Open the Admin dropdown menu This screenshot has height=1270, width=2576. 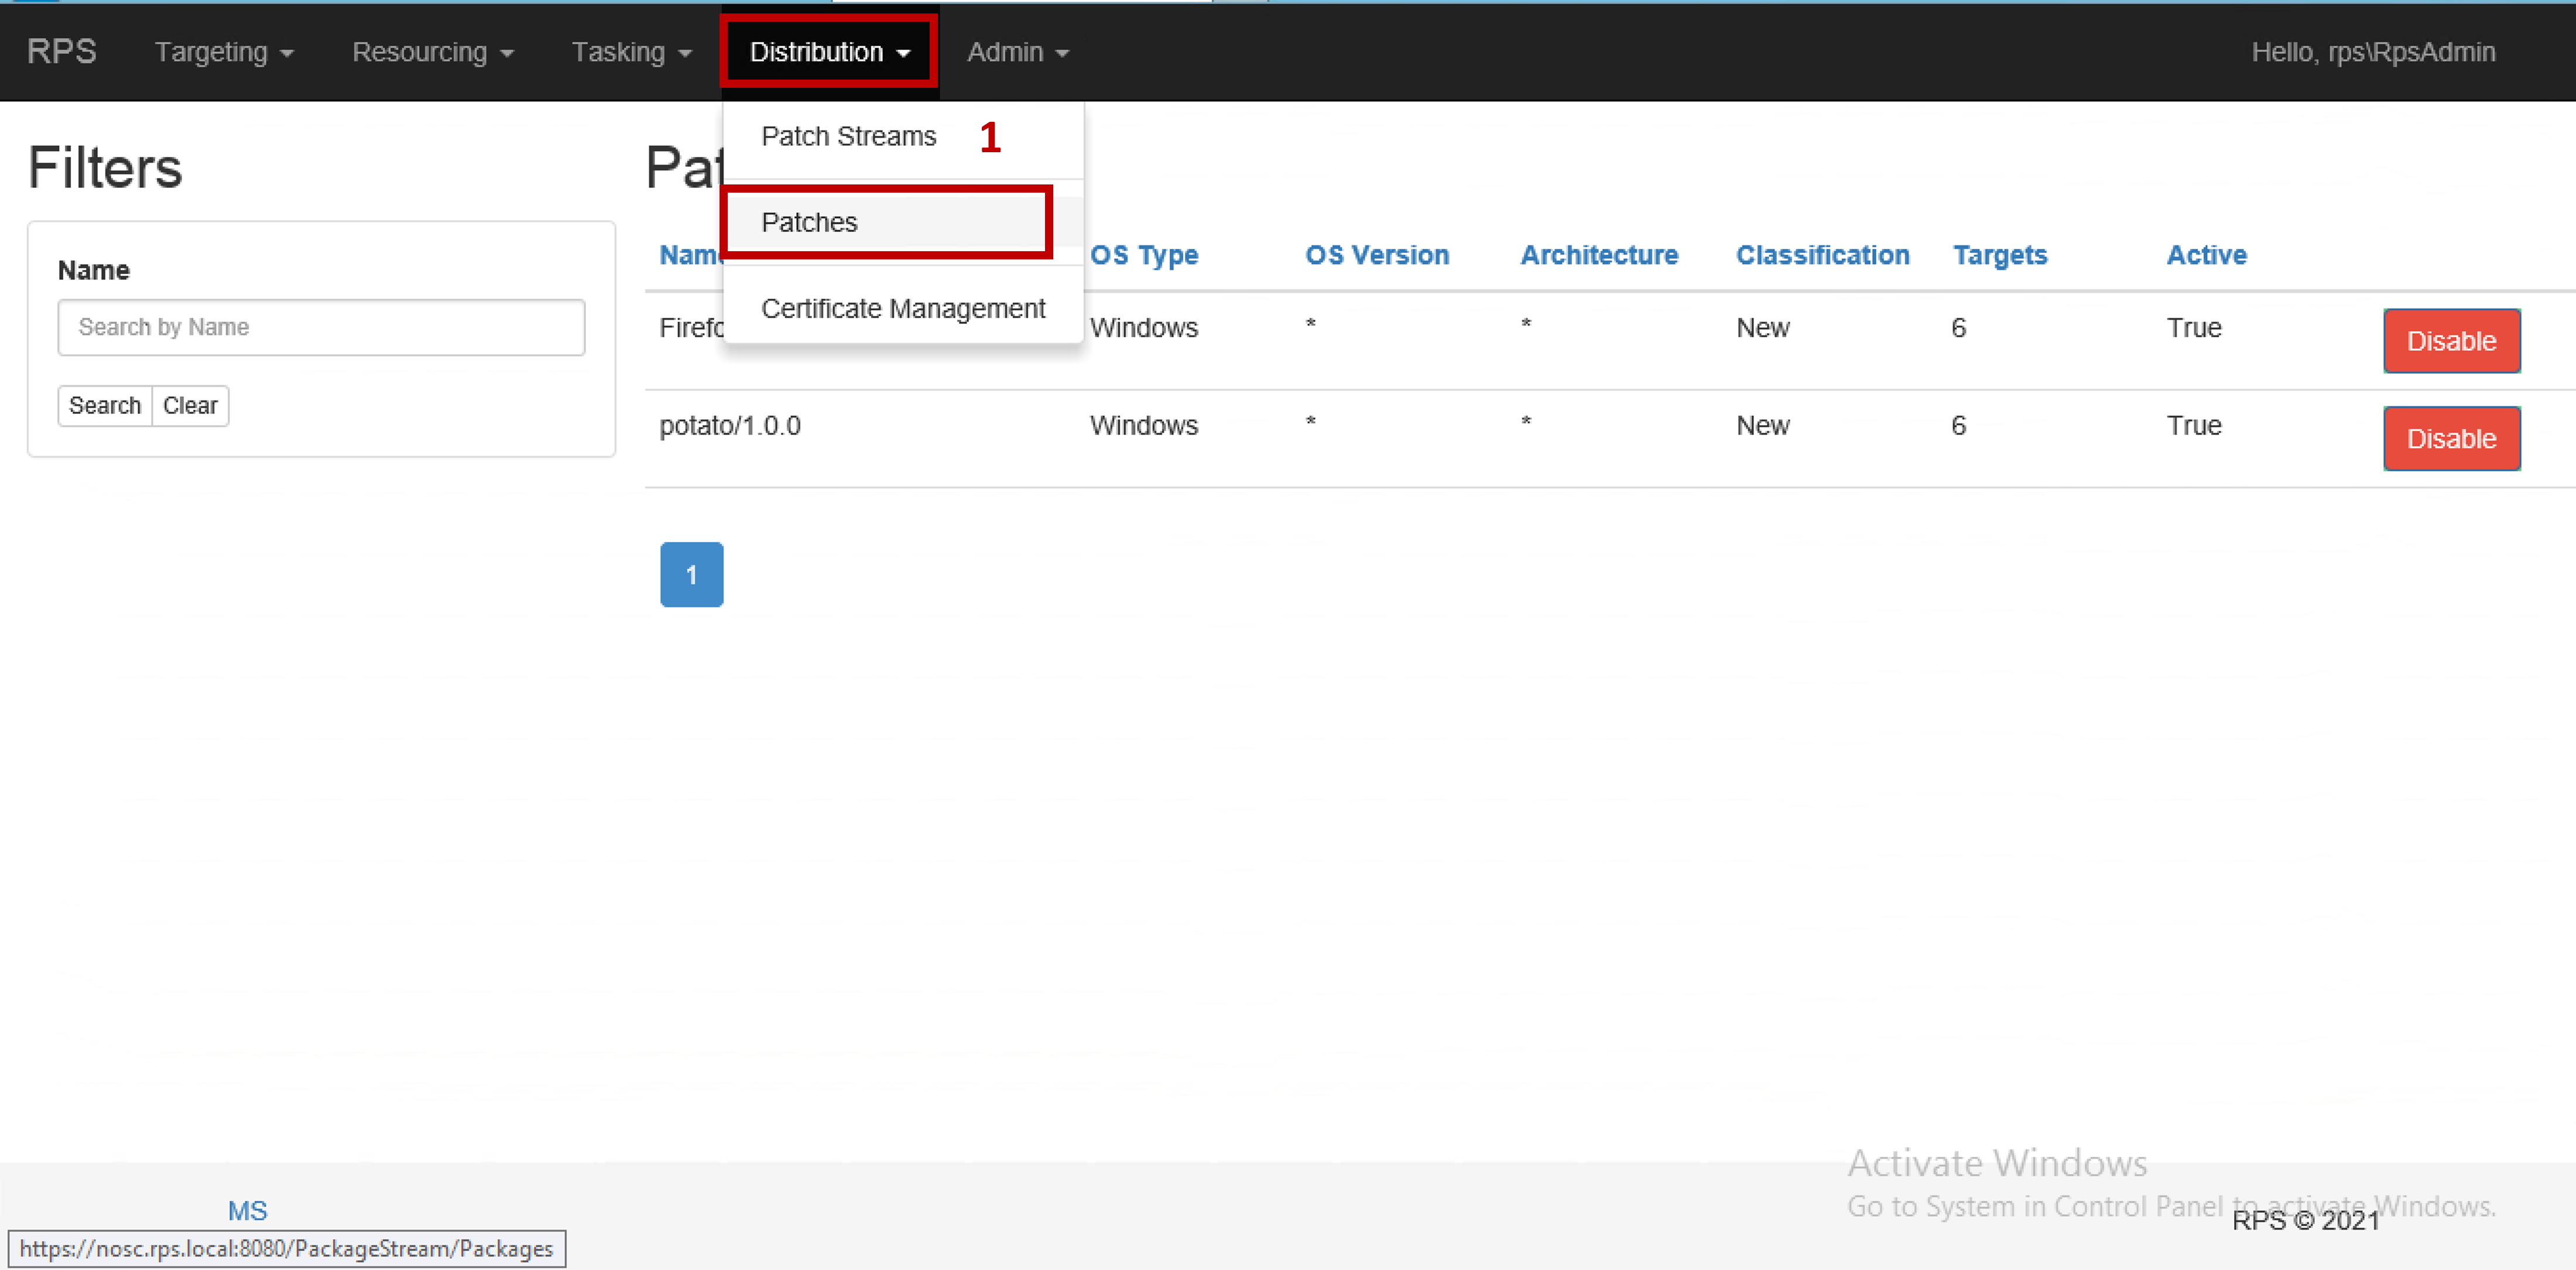(x=1016, y=52)
